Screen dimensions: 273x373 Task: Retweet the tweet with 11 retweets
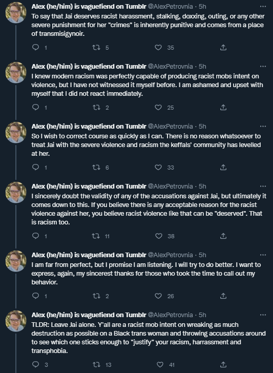[96, 236]
